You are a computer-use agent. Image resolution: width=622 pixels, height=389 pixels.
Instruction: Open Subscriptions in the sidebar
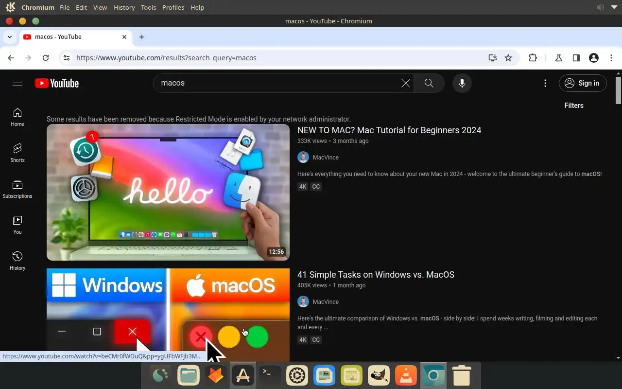pos(17,189)
